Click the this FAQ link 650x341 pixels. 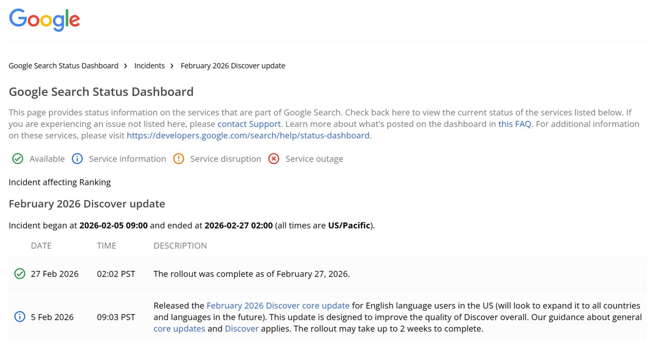click(514, 124)
